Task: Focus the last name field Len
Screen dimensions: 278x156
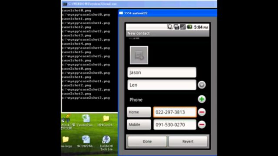Action: click(x=162, y=85)
